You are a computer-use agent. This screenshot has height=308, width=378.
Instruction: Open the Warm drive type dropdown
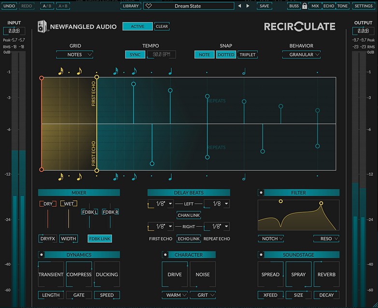(x=175, y=295)
